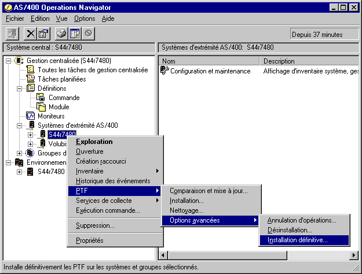The image size is (362, 274).
Task: Select the Tâches planifiées tree item
Action: (x=61, y=79)
